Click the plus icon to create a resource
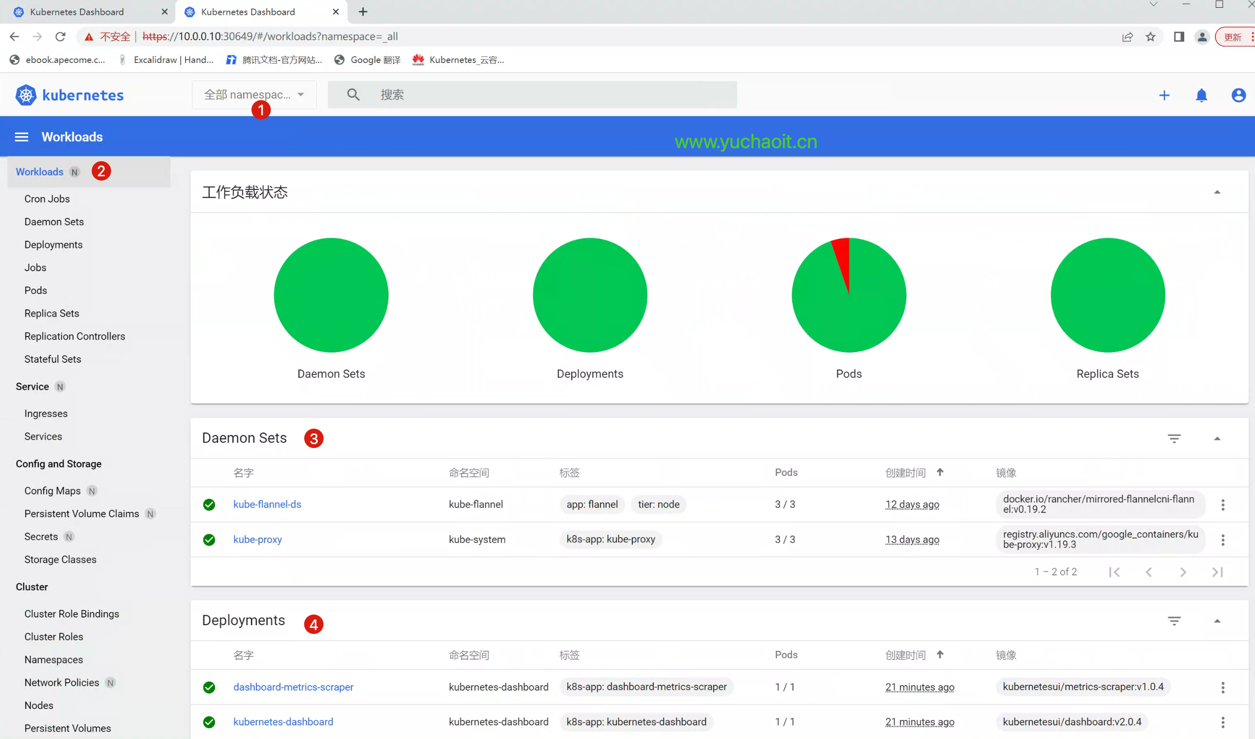 tap(1164, 95)
